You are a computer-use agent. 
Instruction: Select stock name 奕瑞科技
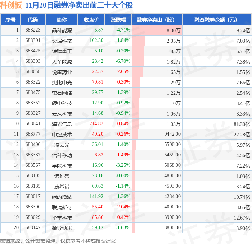(62, 41)
